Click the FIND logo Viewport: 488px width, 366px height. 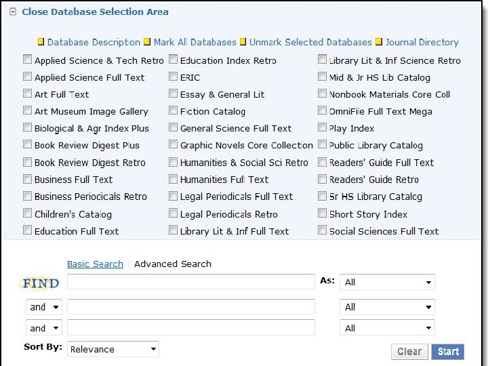pos(41,283)
